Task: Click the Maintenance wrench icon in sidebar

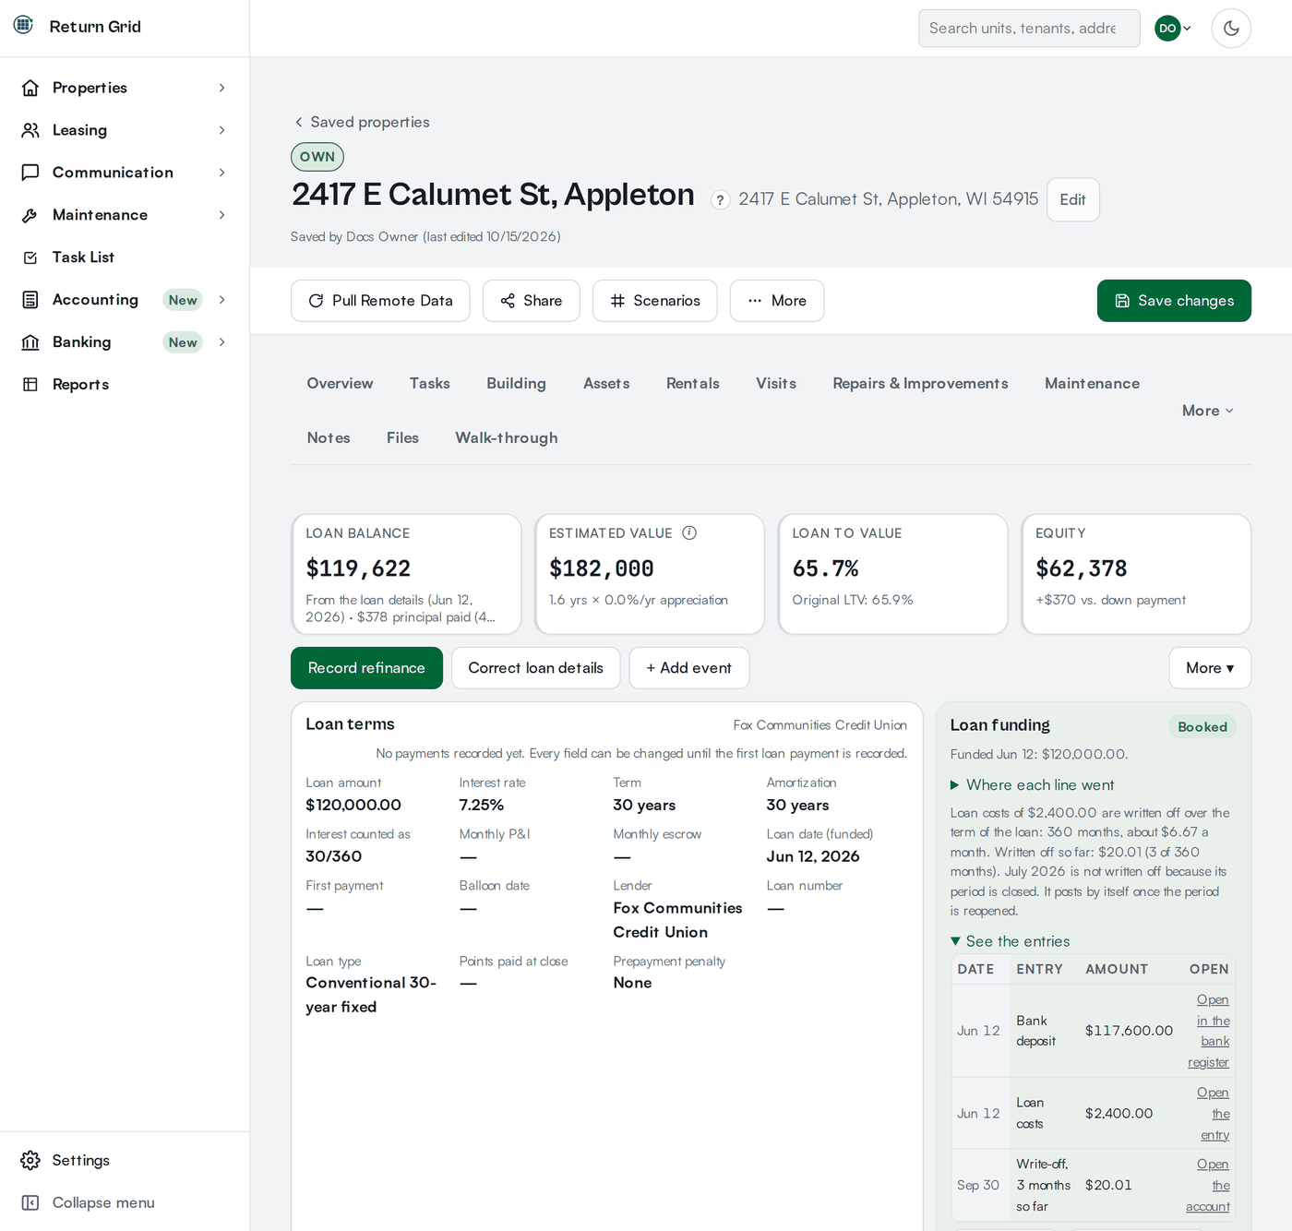Action: (30, 215)
